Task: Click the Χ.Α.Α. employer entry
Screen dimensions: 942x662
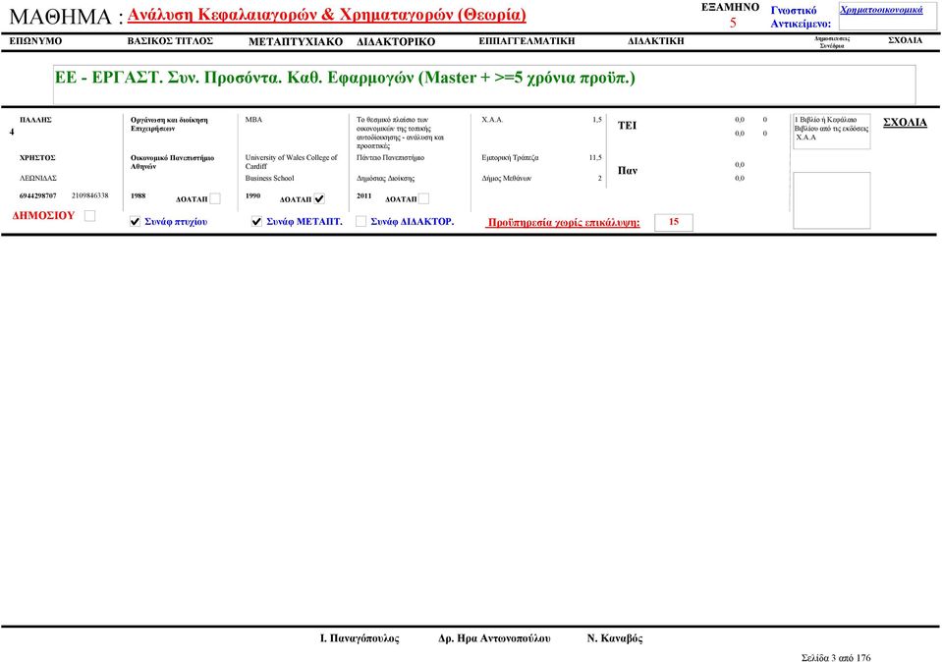Action: (x=493, y=120)
